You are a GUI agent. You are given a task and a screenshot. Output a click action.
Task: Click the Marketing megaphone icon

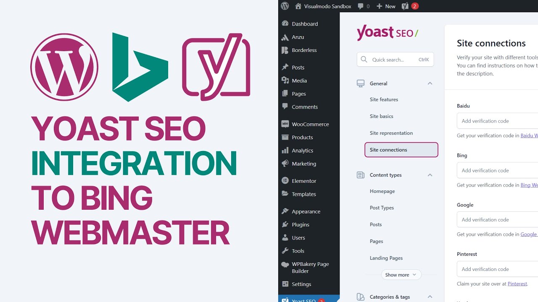point(285,164)
